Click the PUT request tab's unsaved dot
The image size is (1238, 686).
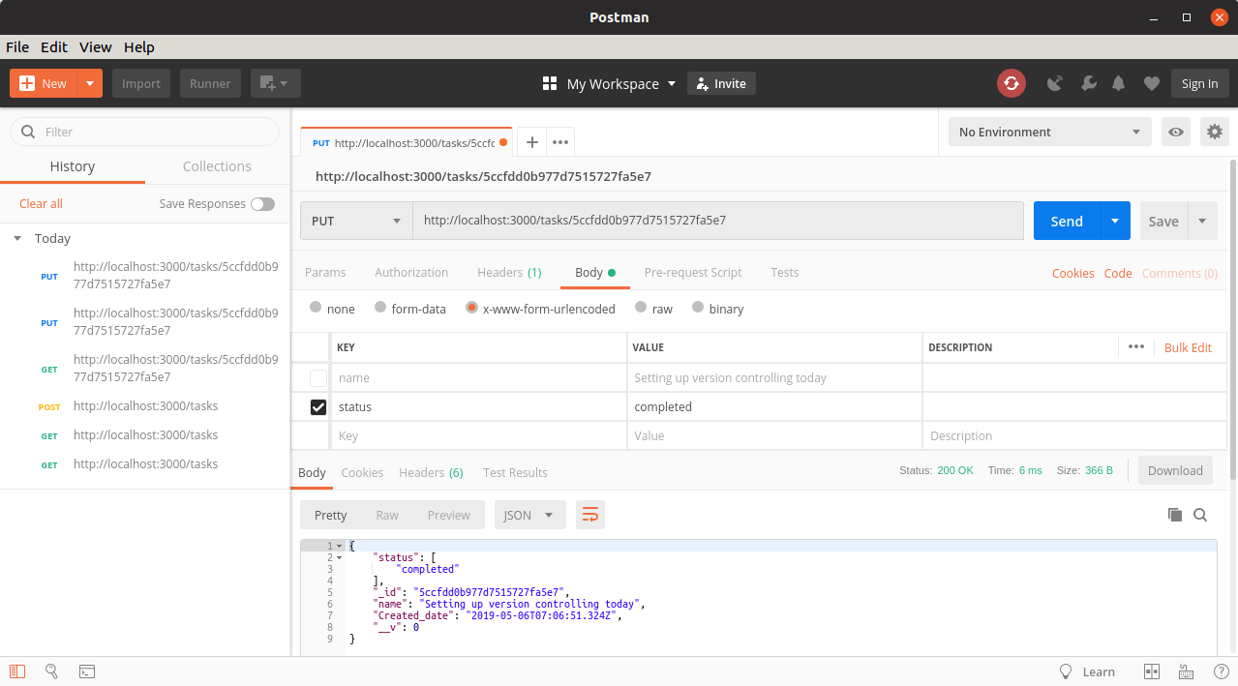click(x=503, y=142)
